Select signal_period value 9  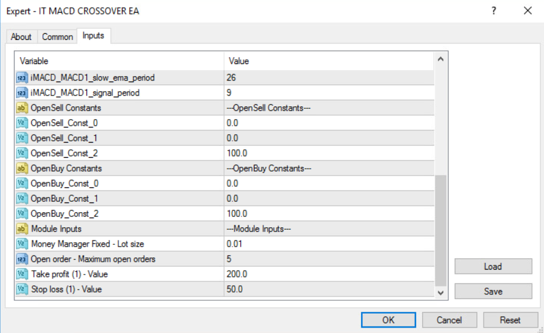click(x=329, y=93)
